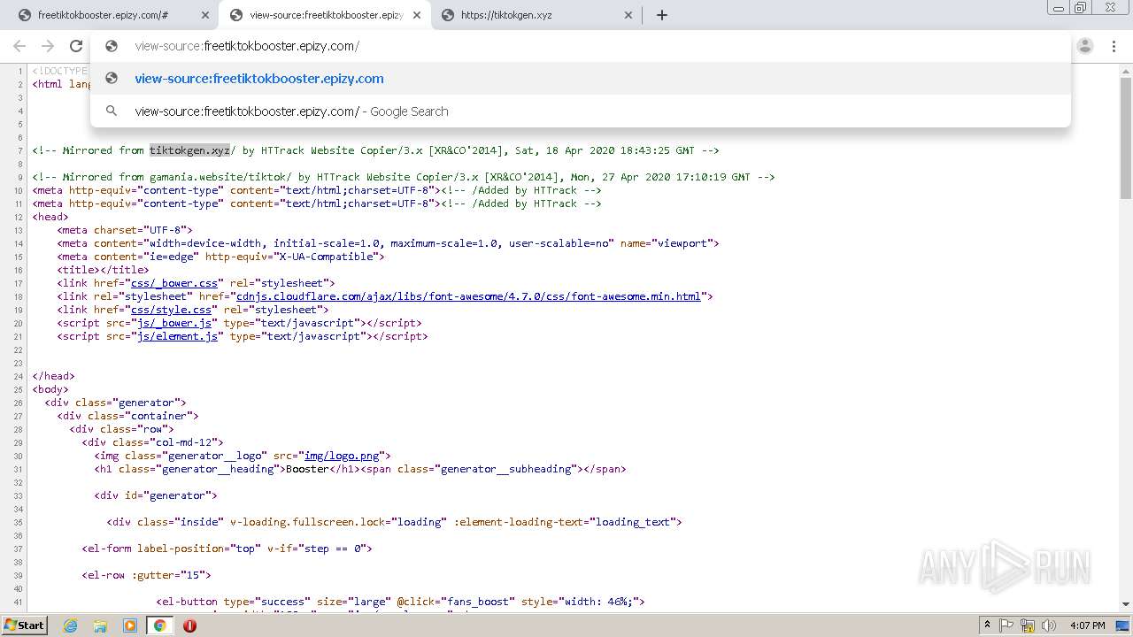Go forward to next page

pyautogui.click(x=48, y=46)
